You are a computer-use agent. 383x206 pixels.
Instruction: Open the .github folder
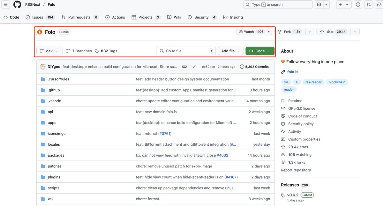click(x=54, y=90)
